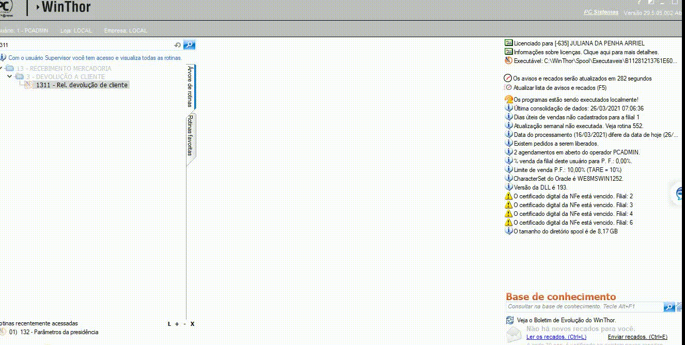
Task: Select the 13 - RECEBIMENTO MERCADORIA folder
Action: tap(64, 68)
